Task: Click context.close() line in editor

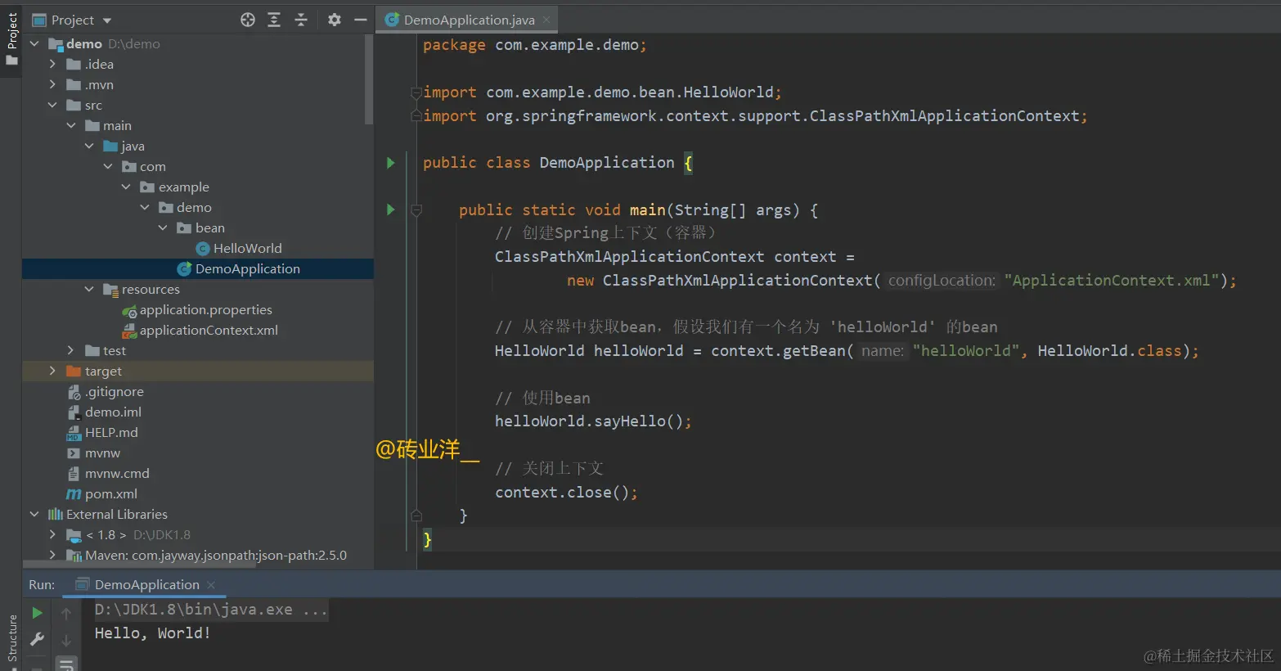Action: [x=565, y=492]
